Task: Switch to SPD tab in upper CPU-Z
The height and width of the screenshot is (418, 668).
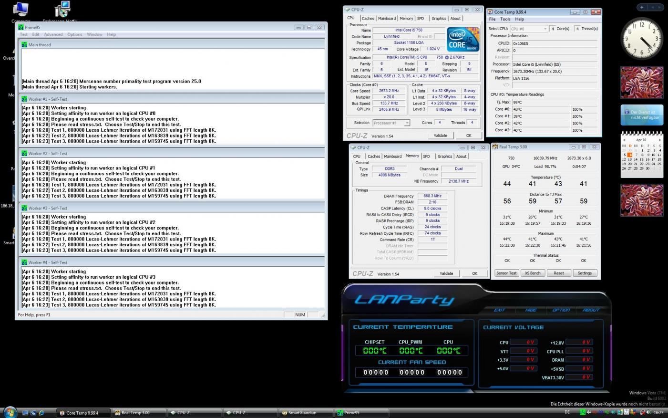Action: tap(421, 19)
